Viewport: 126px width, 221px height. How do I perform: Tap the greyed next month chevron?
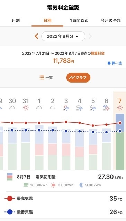click(x=90, y=36)
